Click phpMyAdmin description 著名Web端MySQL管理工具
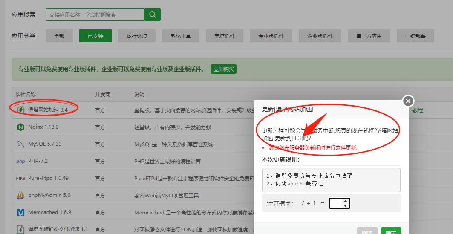The width and height of the screenshot is (453, 234). click(166, 195)
